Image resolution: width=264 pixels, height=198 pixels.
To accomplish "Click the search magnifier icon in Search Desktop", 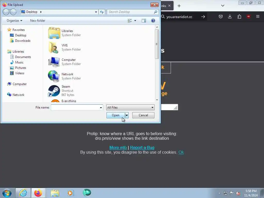I will (155, 12).
